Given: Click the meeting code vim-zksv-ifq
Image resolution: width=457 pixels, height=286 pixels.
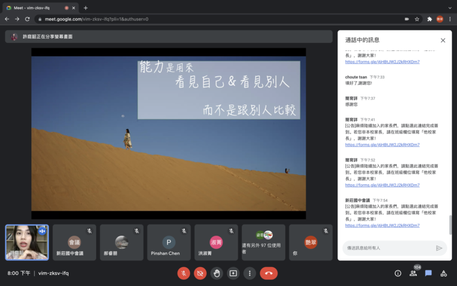Looking at the screenshot, I should point(54,273).
